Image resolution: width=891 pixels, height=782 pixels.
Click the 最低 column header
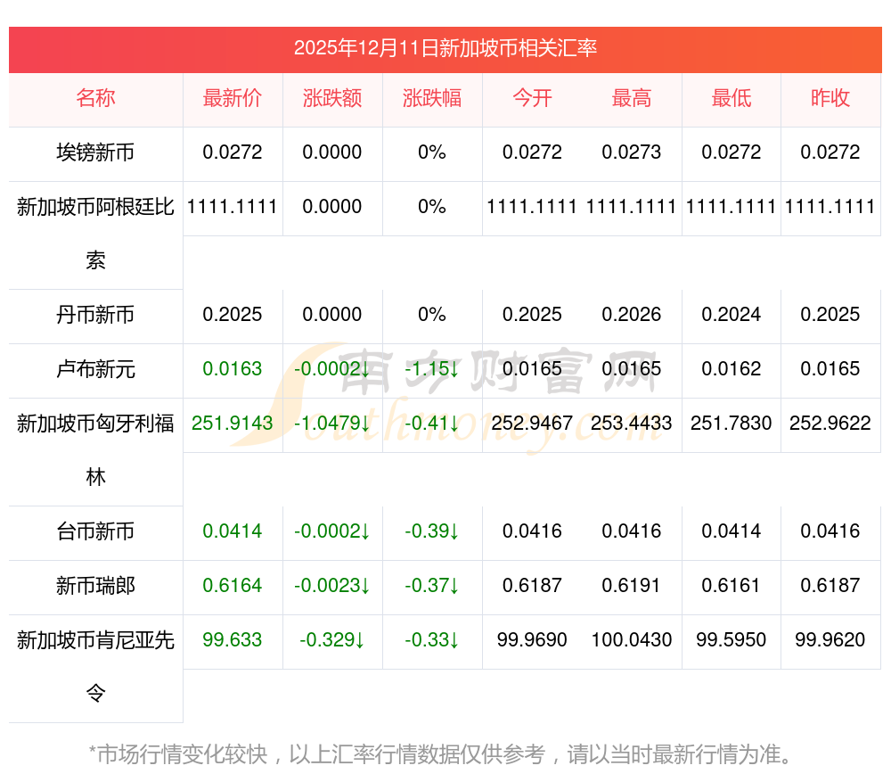coord(732,99)
